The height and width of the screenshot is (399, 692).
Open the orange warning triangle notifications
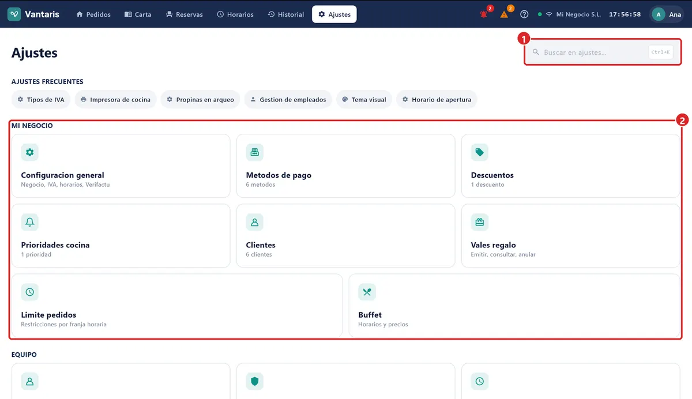(504, 14)
